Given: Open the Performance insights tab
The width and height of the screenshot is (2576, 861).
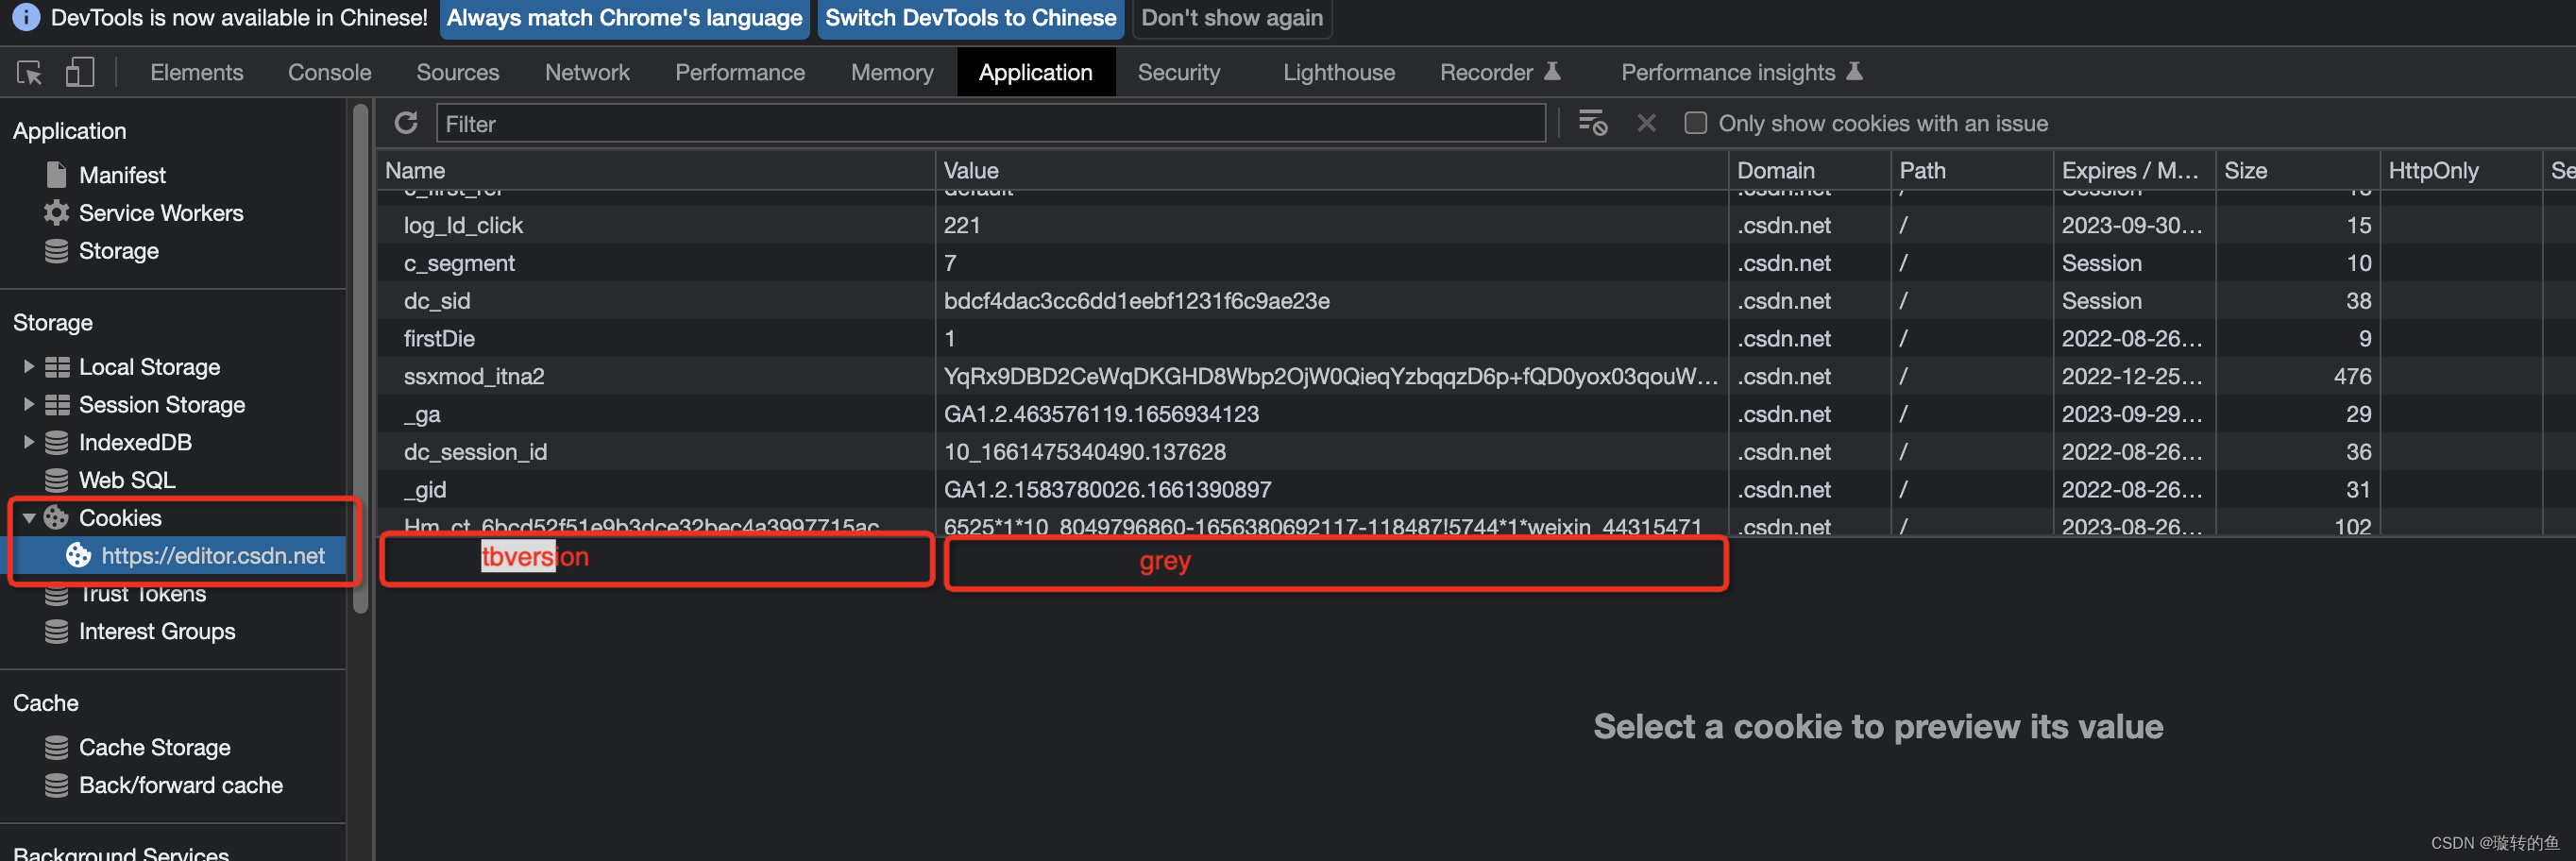Looking at the screenshot, I should click(x=1740, y=72).
